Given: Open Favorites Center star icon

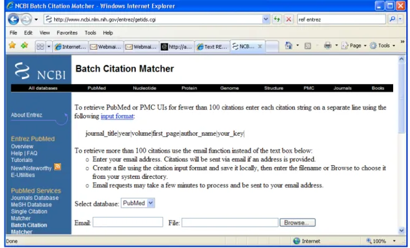Looking at the screenshot, I should [12, 45].
